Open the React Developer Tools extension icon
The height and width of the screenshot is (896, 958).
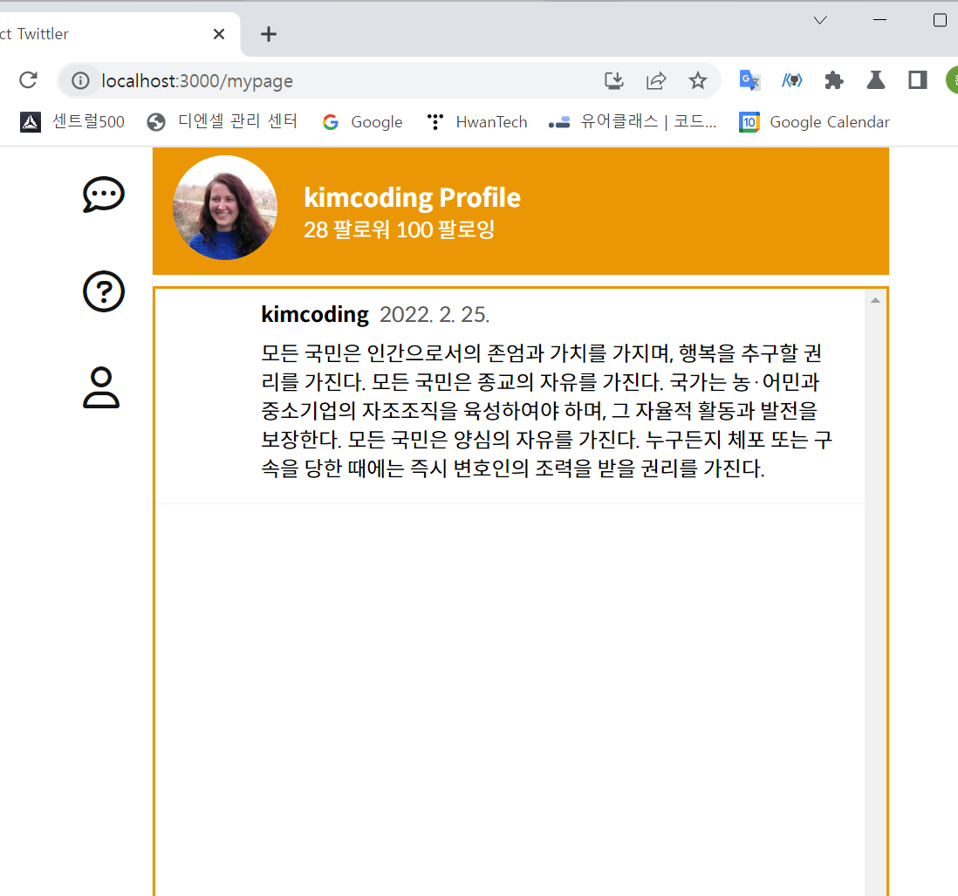[792, 80]
